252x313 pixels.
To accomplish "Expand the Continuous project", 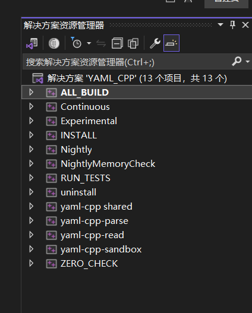I will [31, 106].
